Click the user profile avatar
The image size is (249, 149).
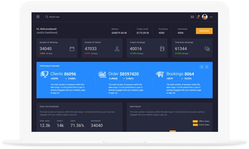pos(205,17)
